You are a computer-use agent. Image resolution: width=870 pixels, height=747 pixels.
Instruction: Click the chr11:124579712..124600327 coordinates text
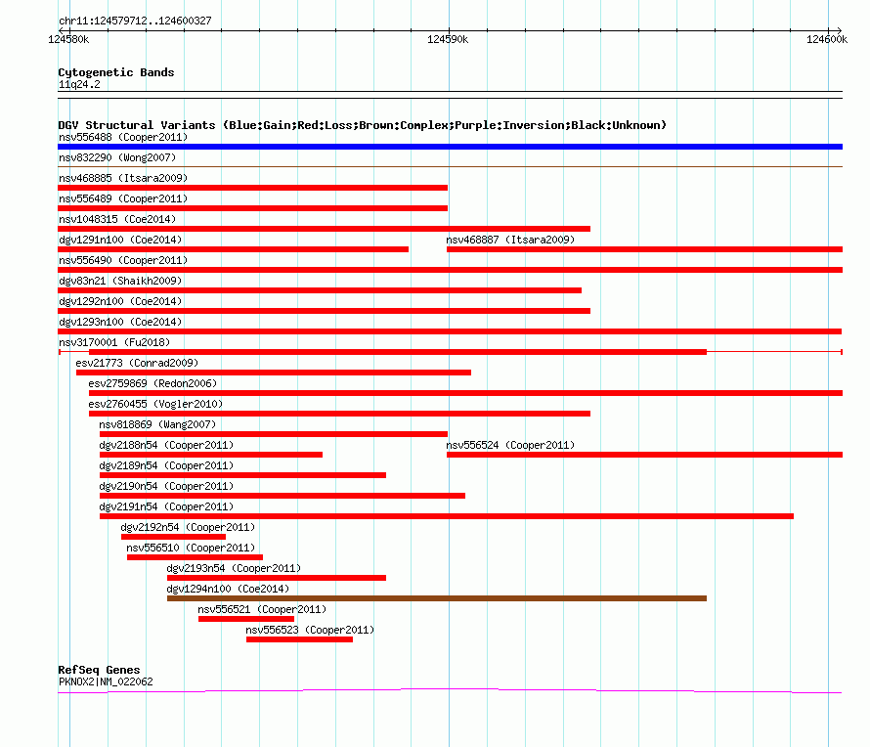click(135, 21)
